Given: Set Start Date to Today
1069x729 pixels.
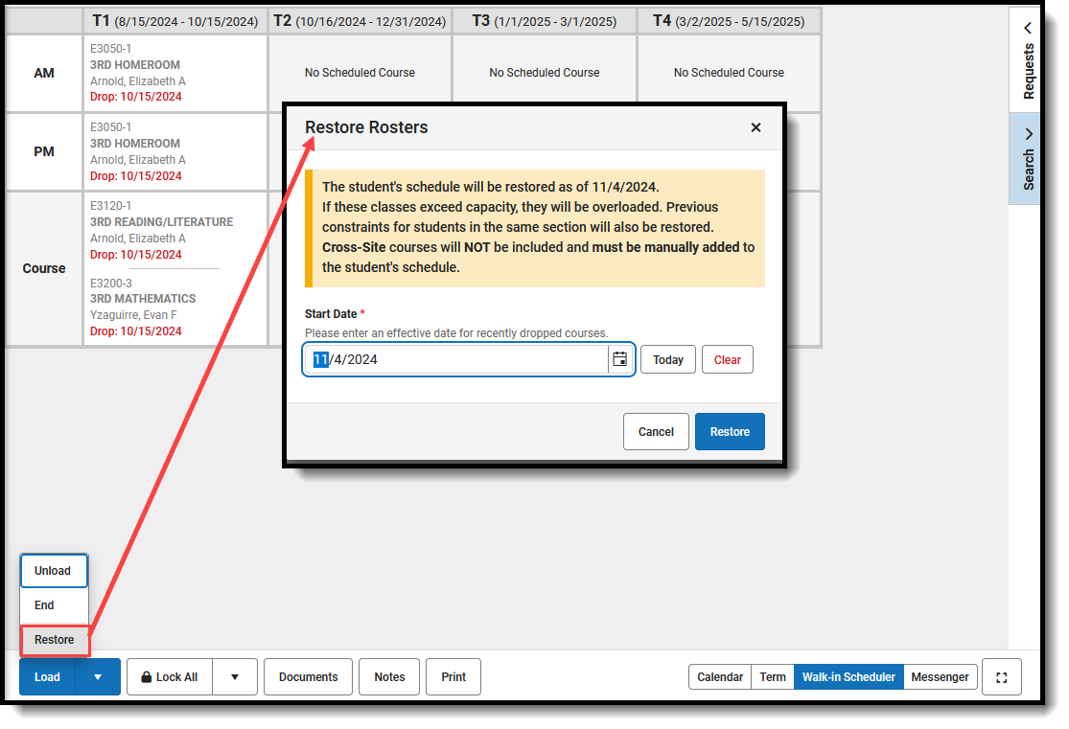Looking at the screenshot, I should click(668, 360).
